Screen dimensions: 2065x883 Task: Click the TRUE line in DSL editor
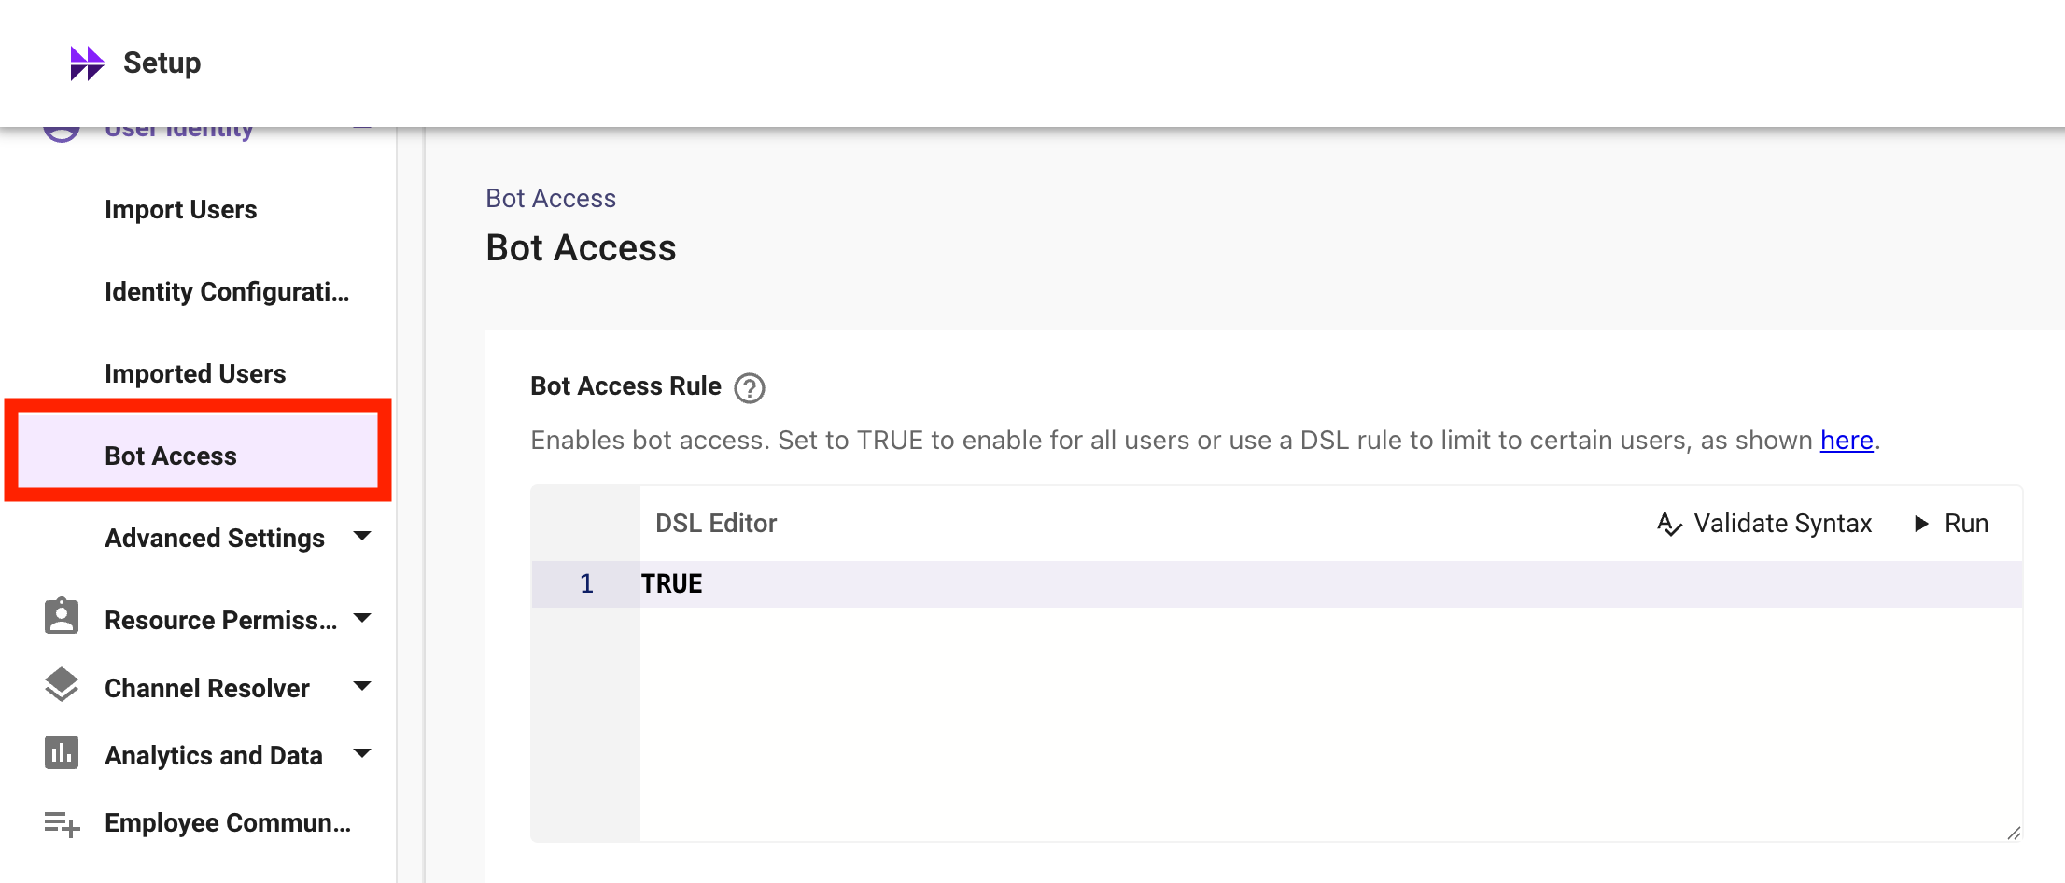point(672,584)
